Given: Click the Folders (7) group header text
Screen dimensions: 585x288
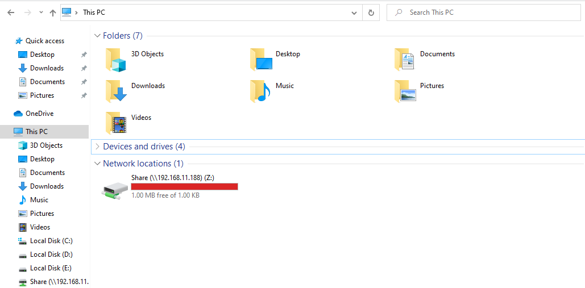Looking at the screenshot, I should click(123, 36).
